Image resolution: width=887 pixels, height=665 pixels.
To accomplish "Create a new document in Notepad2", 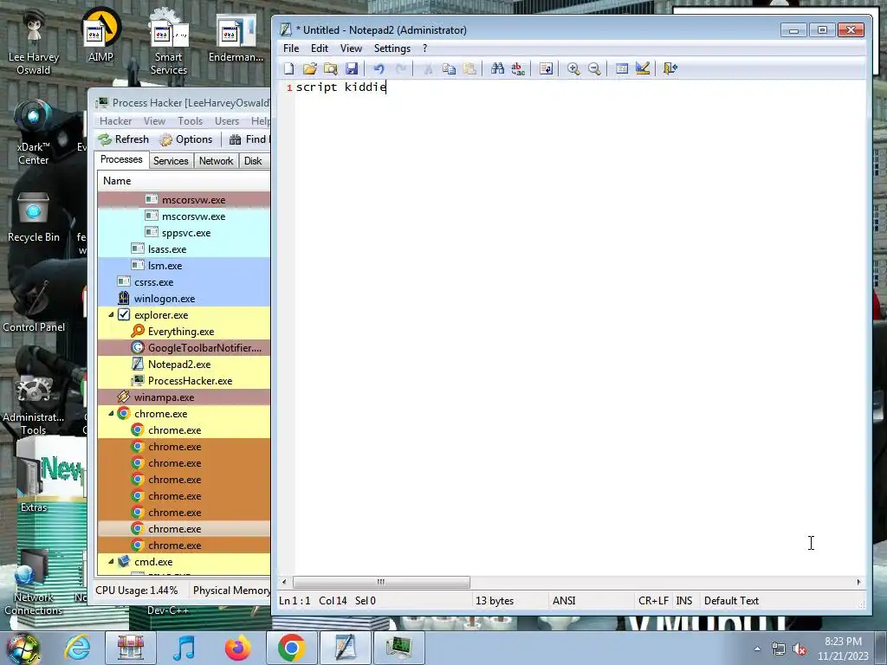I will click(x=289, y=69).
